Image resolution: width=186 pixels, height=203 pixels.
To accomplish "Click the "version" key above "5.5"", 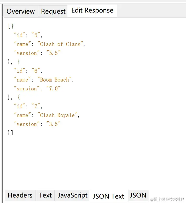I will point(27,53).
